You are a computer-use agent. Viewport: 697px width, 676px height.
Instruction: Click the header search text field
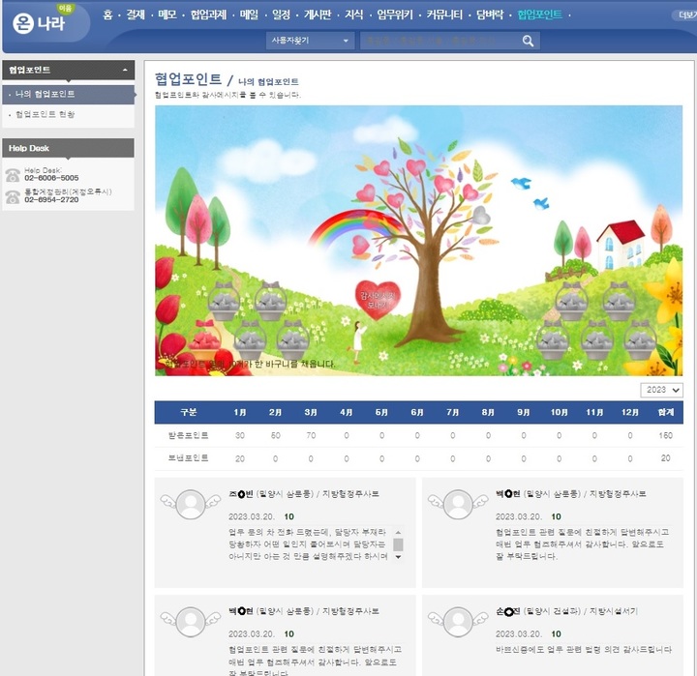438,41
